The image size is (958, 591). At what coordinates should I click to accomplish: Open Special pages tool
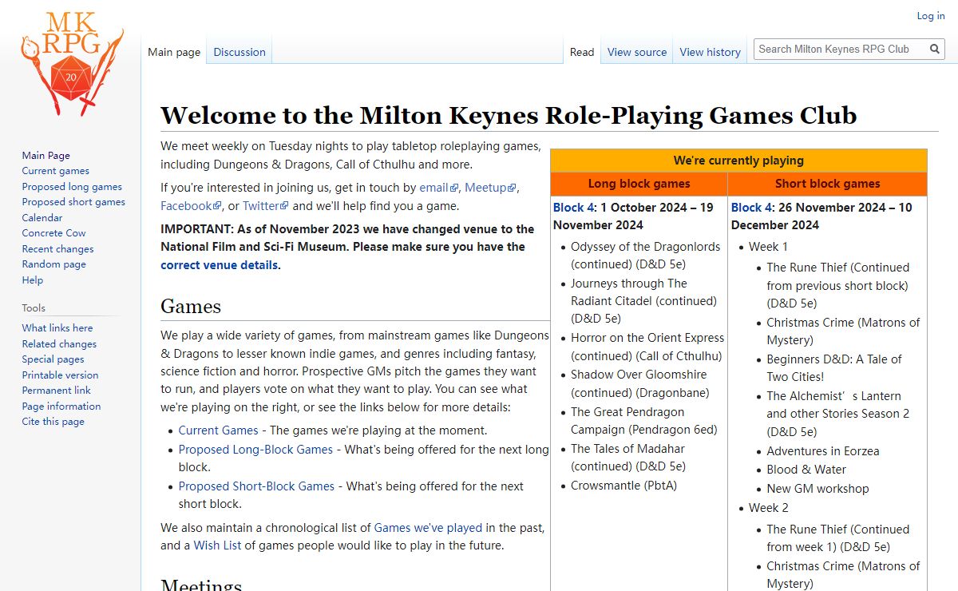click(53, 359)
